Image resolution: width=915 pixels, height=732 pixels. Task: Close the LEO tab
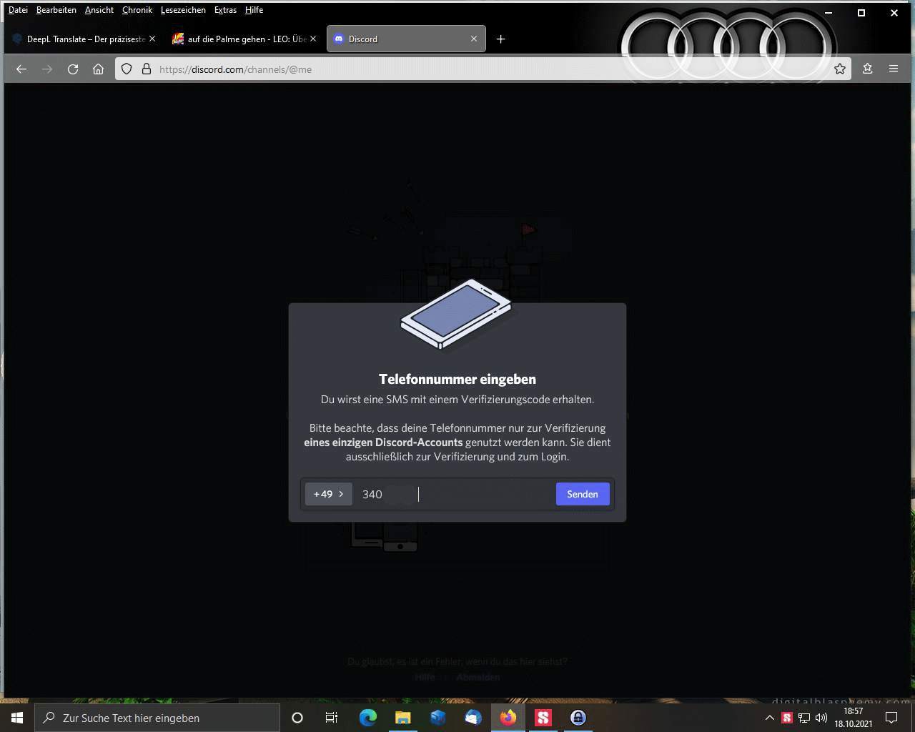[312, 39]
